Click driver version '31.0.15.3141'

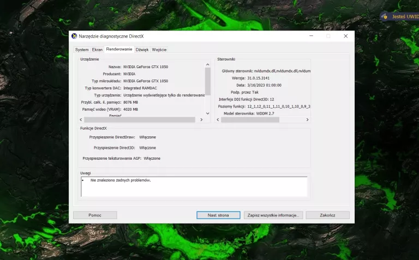point(259,78)
